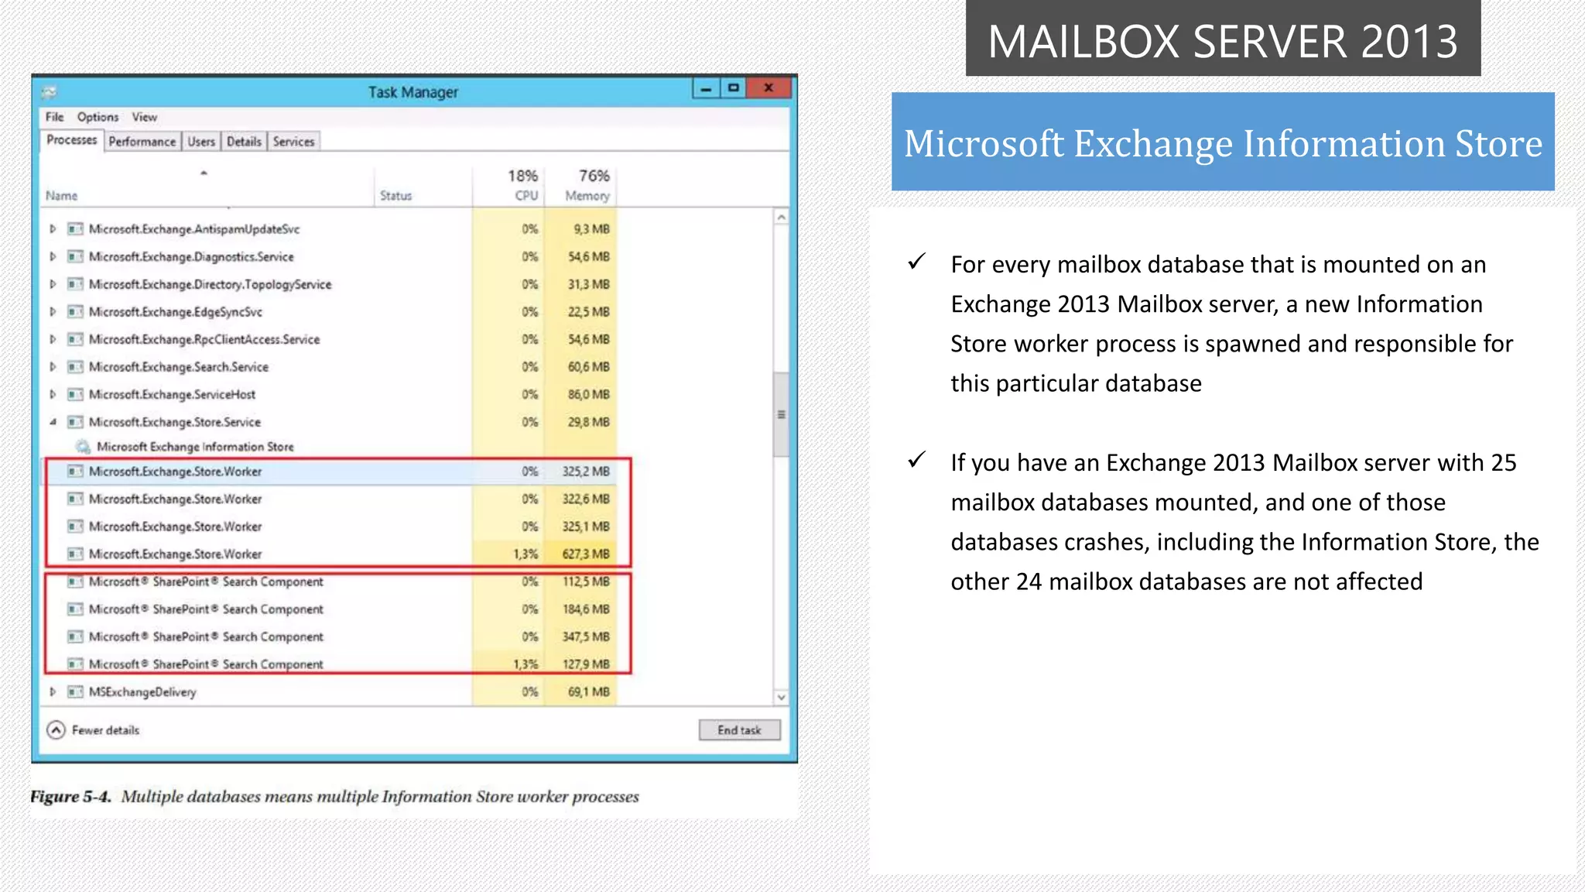
Task: Expand Microsoft.Exchange.Search.Service process
Action: (53, 367)
